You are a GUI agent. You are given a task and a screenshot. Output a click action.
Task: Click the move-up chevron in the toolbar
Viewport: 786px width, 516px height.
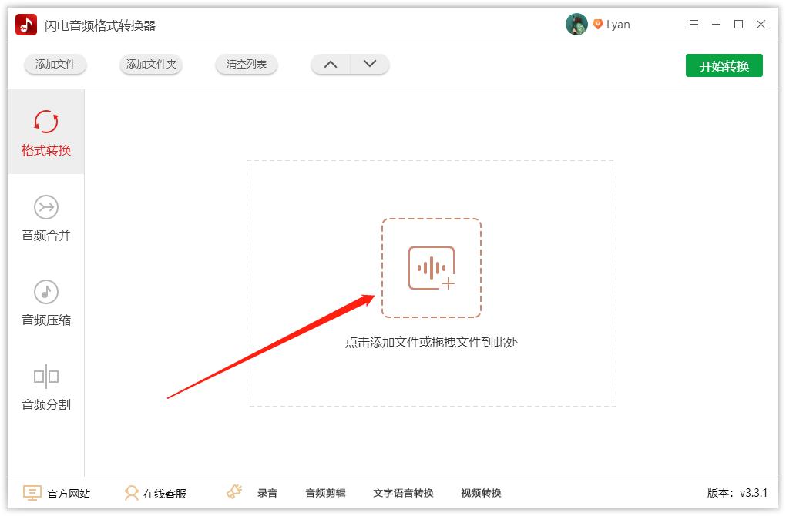[x=331, y=65]
